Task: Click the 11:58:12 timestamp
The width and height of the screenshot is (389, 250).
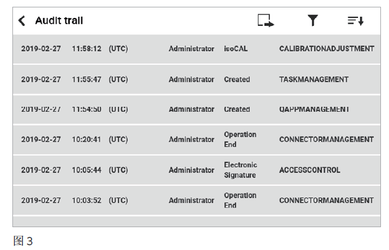Action: pyautogui.click(x=87, y=49)
